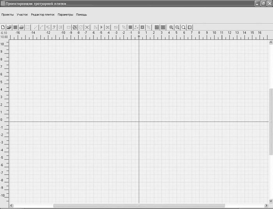This screenshot has height=209, width=273.
Task: Click the solid filled square icon
Action: click(130, 27)
